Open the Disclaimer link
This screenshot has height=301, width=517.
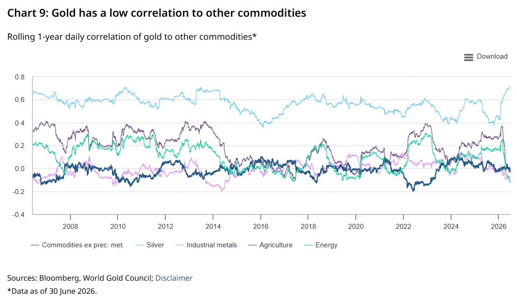[174, 278]
